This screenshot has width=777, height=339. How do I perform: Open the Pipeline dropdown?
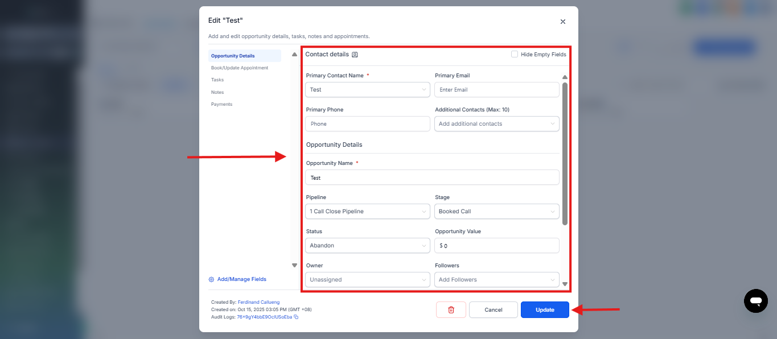(x=367, y=211)
